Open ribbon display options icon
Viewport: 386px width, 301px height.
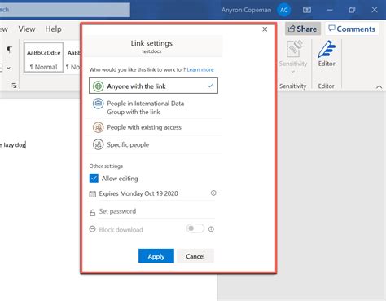[x=307, y=10]
